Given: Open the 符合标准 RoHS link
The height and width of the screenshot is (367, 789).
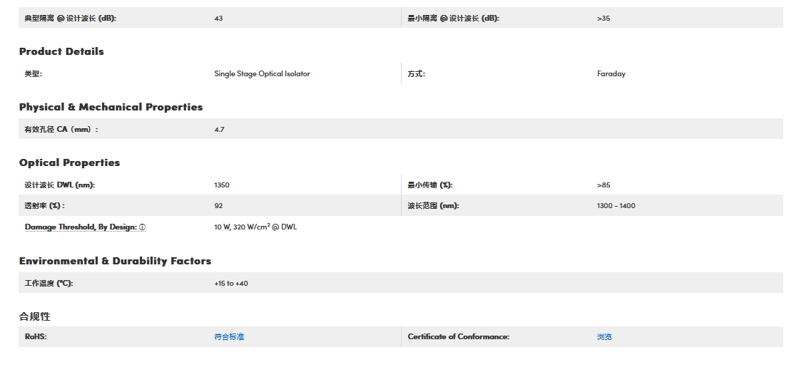Looking at the screenshot, I should click(x=229, y=336).
